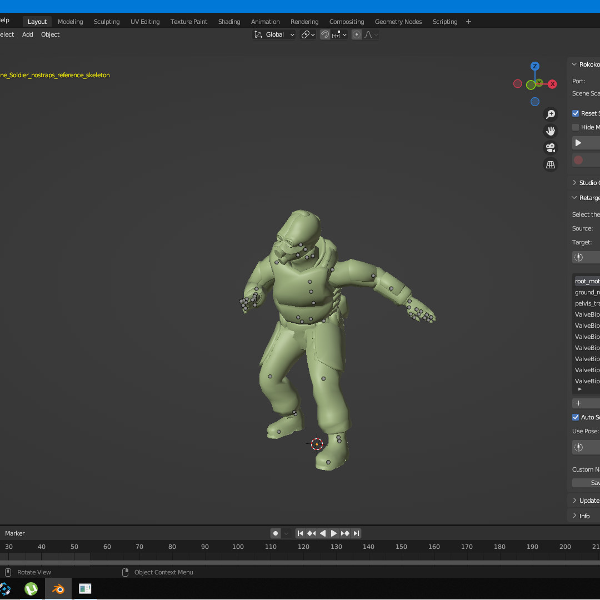Uncheck the Reset Scene checkbox
The width and height of the screenshot is (600, 600).
[x=576, y=113]
